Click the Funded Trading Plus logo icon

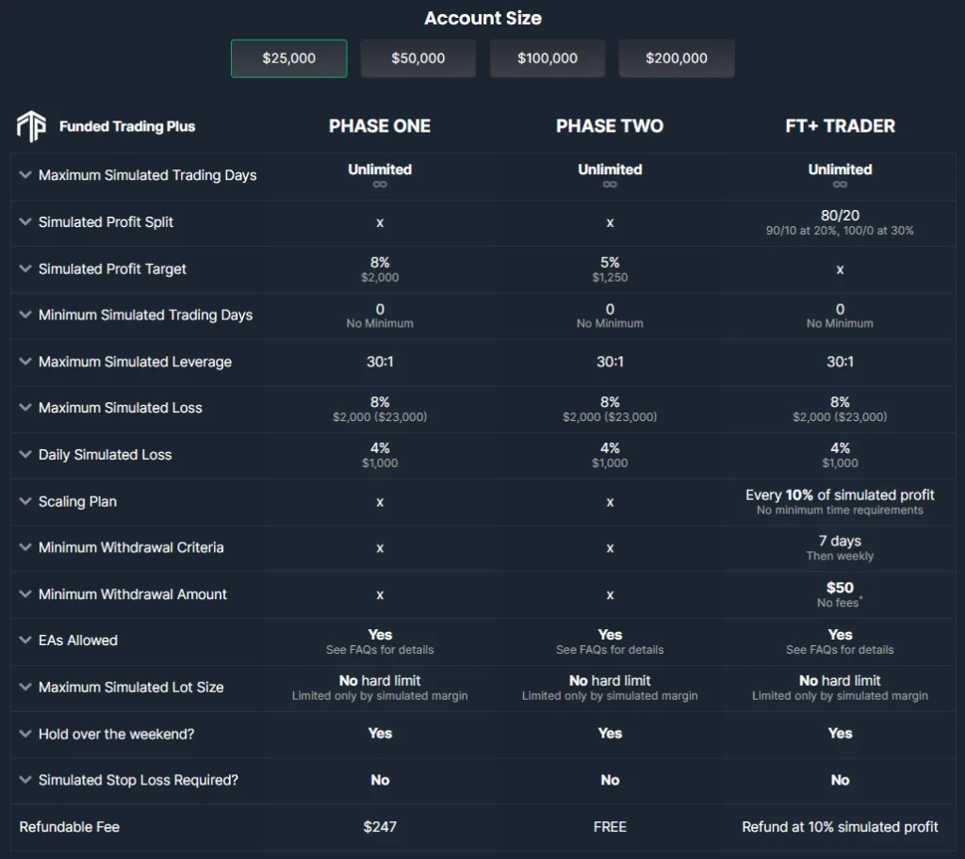click(31, 126)
